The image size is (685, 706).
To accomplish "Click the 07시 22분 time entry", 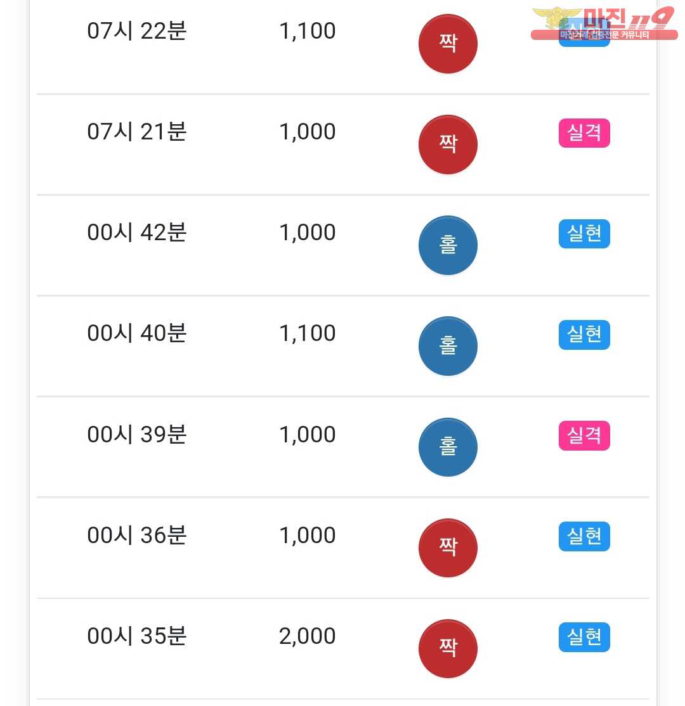I will 136,31.
